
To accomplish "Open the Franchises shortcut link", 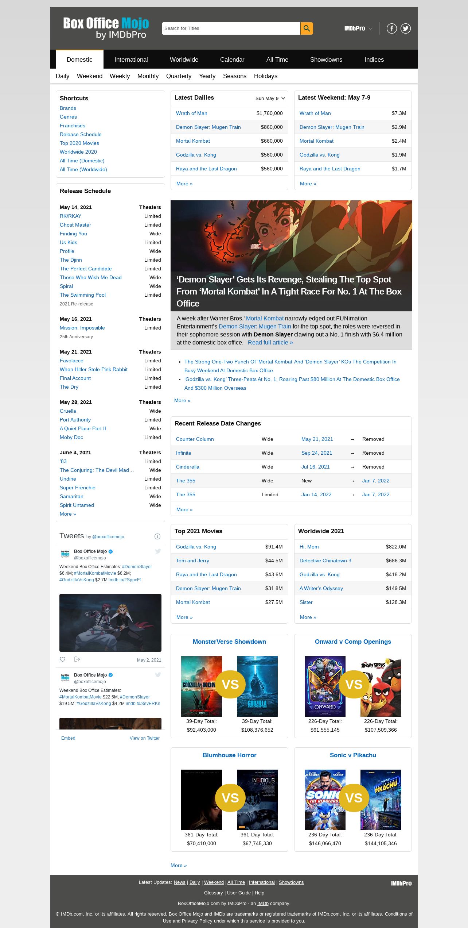I will (x=73, y=126).
